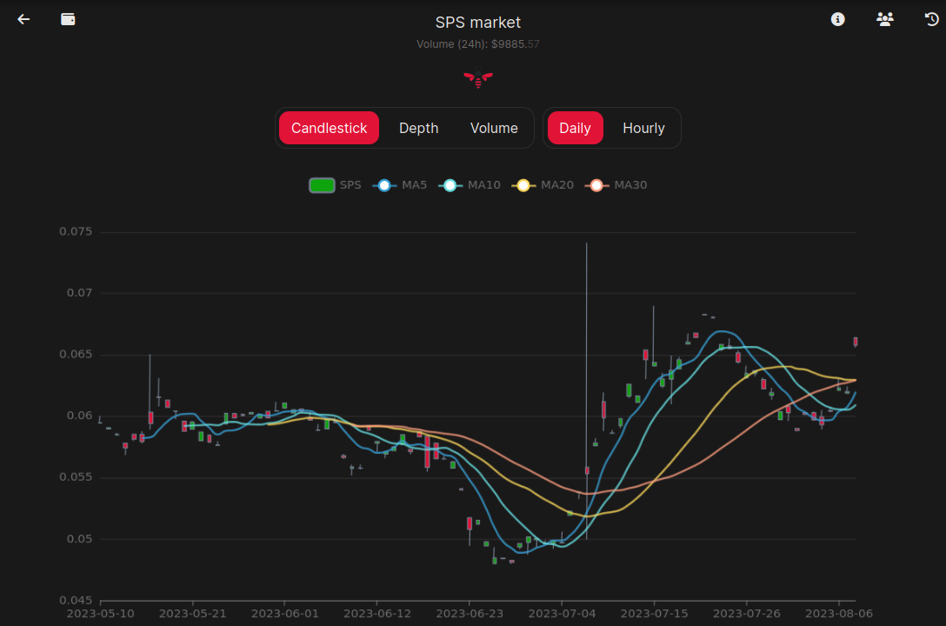Open the wallet icon
The height and width of the screenshot is (626, 946).
[68, 19]
